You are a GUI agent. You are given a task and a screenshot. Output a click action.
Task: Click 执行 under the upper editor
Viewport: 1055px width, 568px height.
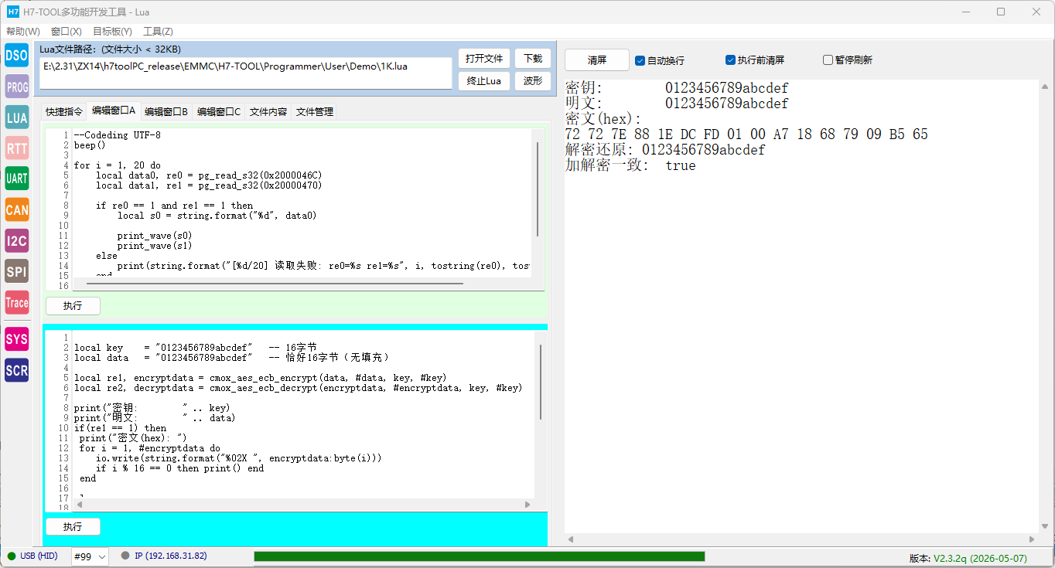coord(73,306)
